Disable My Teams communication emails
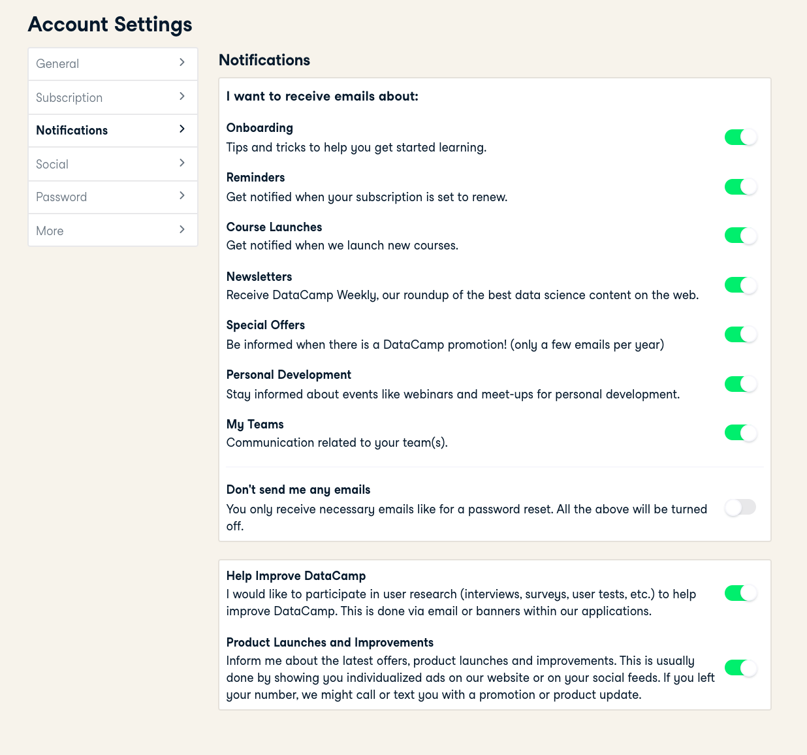This screenshot has height=755, width=807. tap(740, 433)
